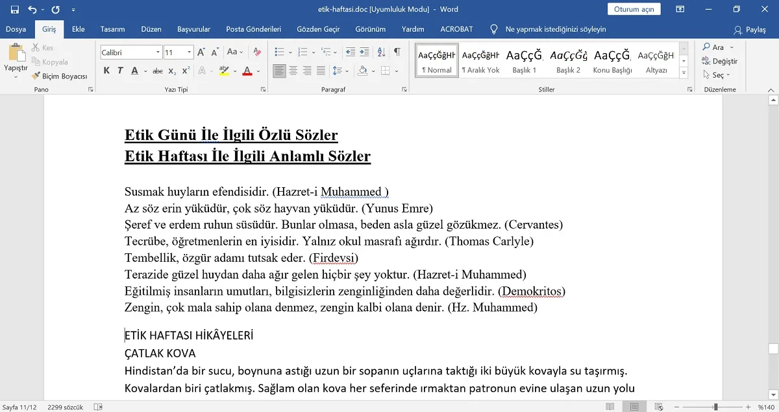The width and height of the screenshot is (779, 412).
Task: Open the Calibri font name dropdown
Action: click(x=158, y=52)
